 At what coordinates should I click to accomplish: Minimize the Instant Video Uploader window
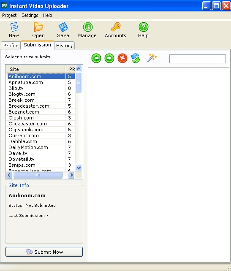[207, 6]
